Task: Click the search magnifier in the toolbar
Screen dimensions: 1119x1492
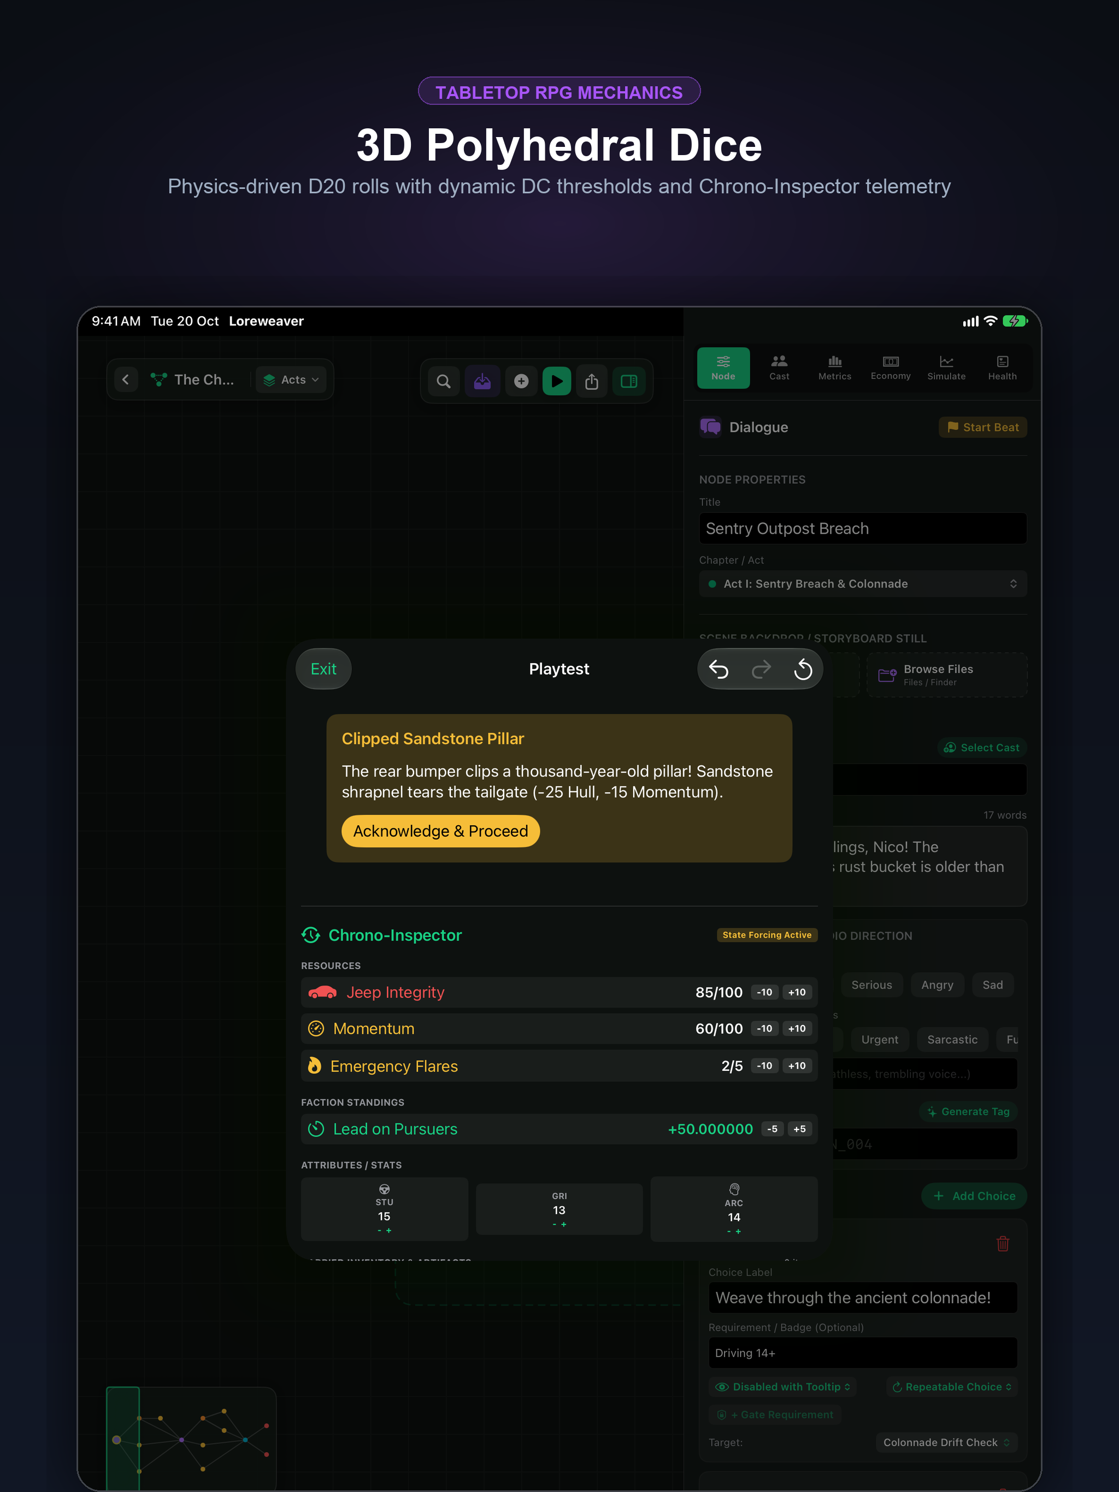Action: tap(444, 381)
